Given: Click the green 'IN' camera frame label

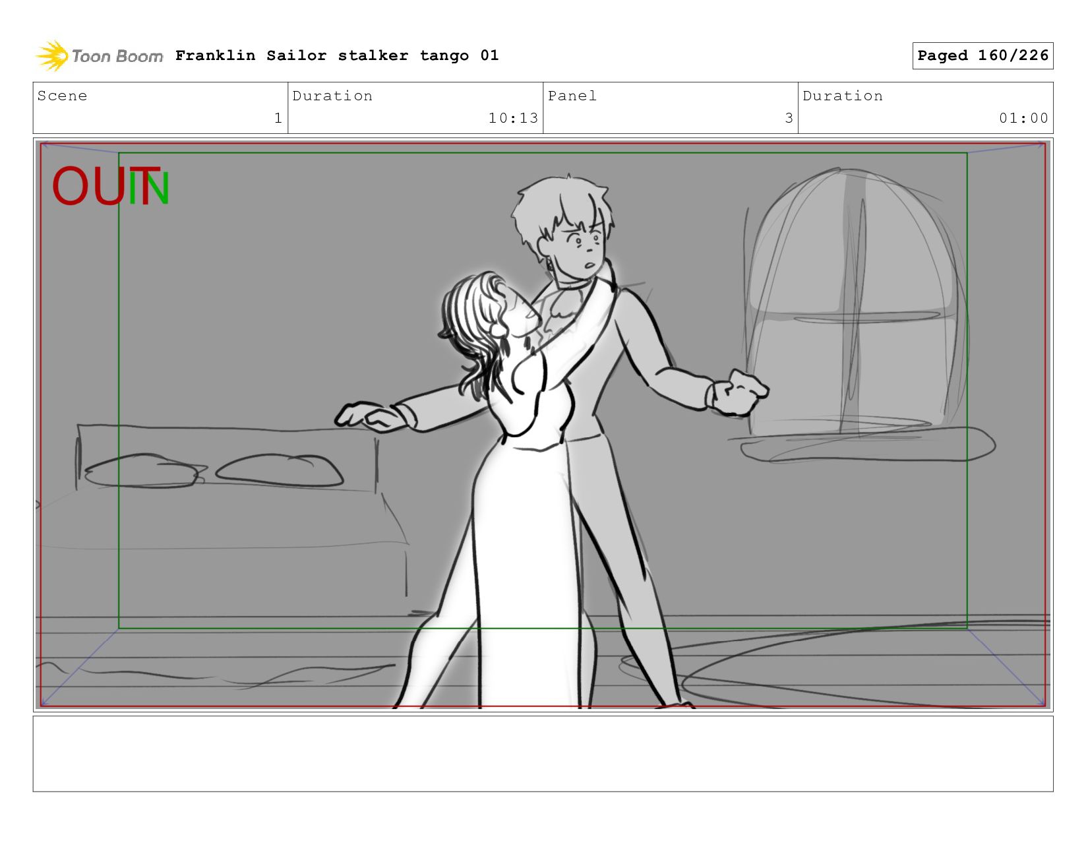Looking at the screenshot, I should tap(150, 187).
